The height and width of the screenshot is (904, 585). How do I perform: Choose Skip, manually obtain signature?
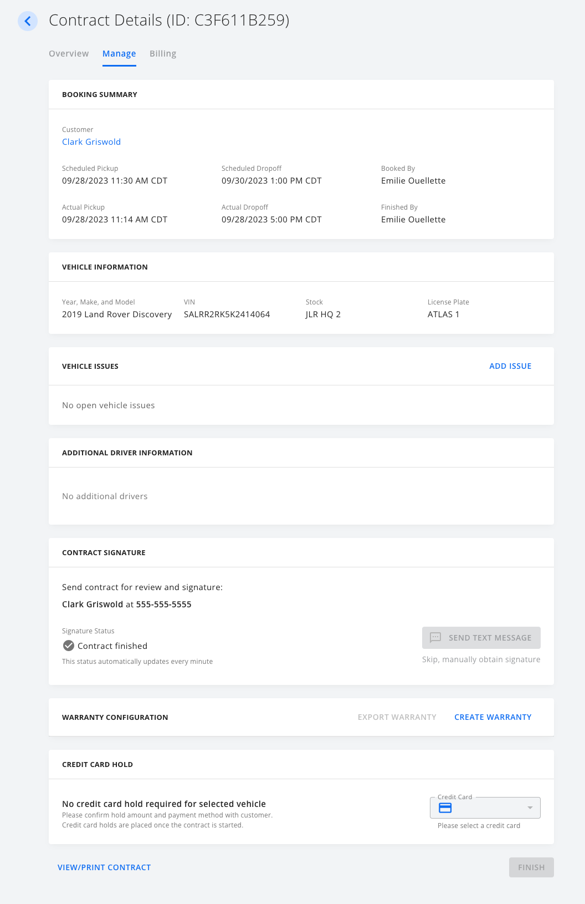(481, 659)
